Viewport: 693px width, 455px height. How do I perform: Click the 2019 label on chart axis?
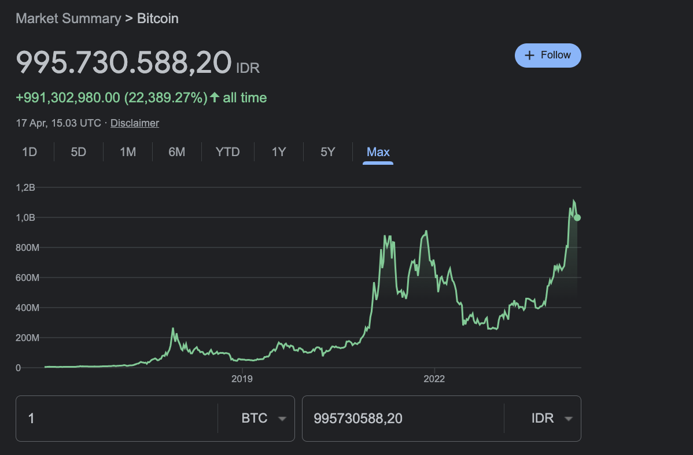242,379
